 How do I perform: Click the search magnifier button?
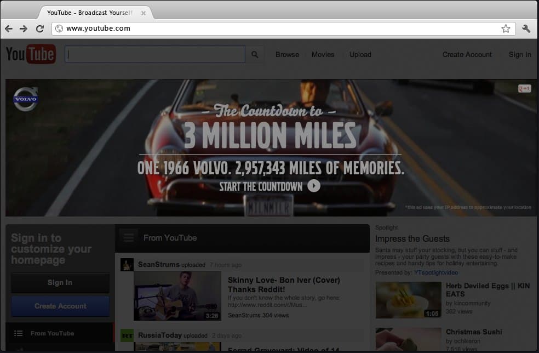[255, 54]
